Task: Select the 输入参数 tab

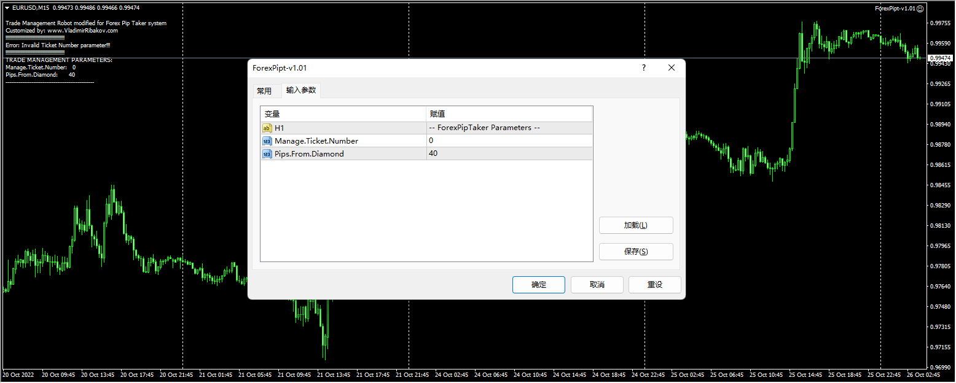Action: click(301, 90)
